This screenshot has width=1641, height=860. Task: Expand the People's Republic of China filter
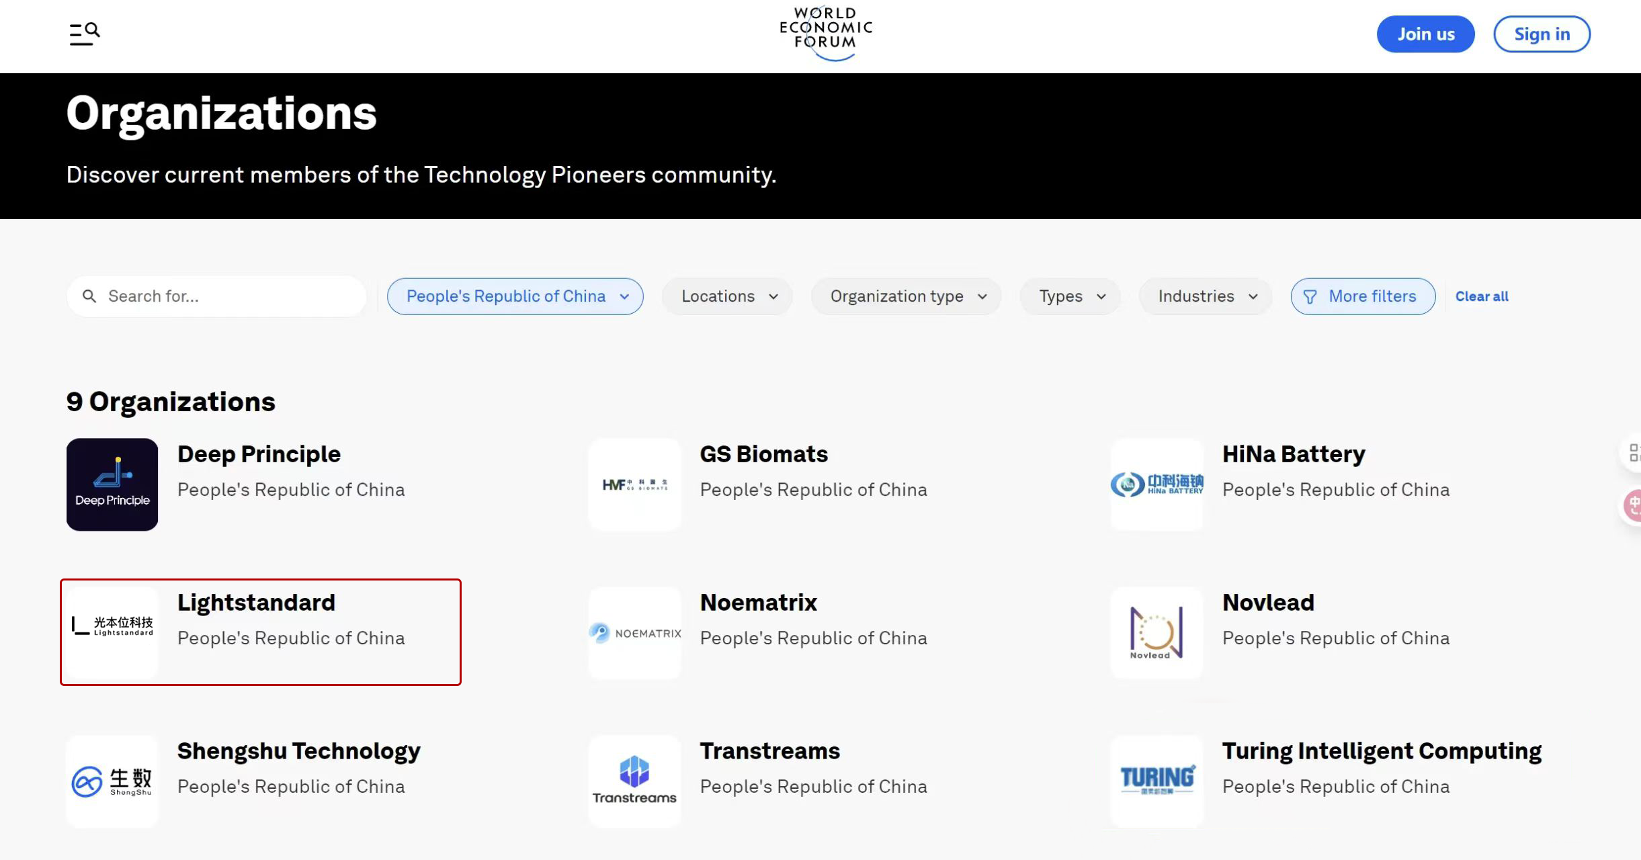515,296
